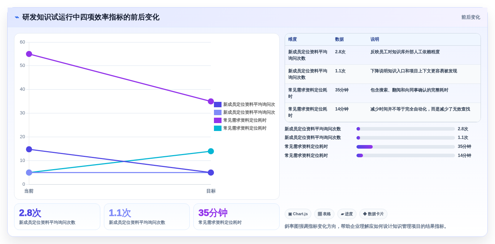Screen dimensions: 495x244
Task: Click the purple legend label 常见需求资料定位耗时
Action: click(x=245, y=121)
